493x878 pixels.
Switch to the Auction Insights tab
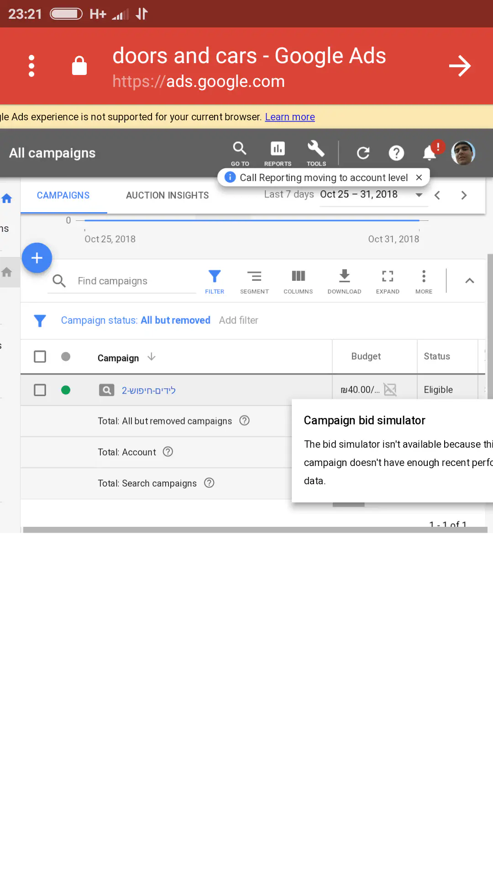tap(167, 195)
